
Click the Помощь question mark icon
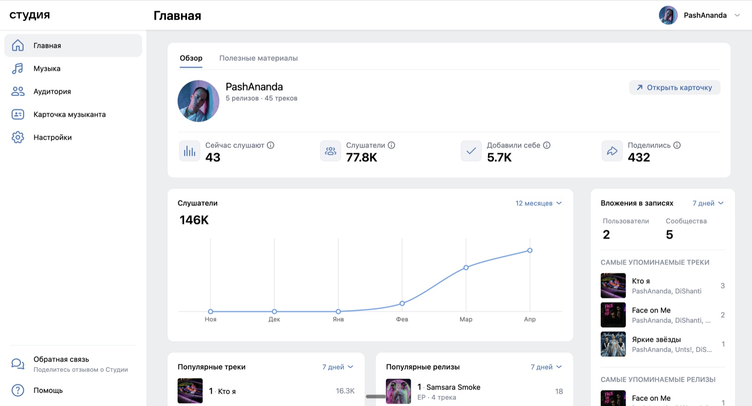(18, 390)
